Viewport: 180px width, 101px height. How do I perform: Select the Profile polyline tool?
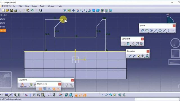point(143,31)
